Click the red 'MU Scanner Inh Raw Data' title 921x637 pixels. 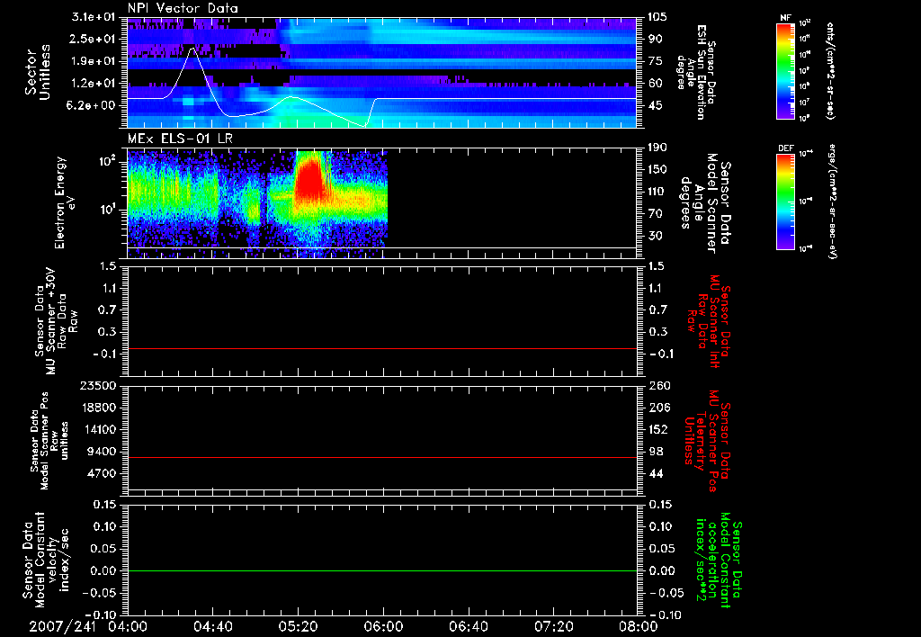tap(710, 321)
